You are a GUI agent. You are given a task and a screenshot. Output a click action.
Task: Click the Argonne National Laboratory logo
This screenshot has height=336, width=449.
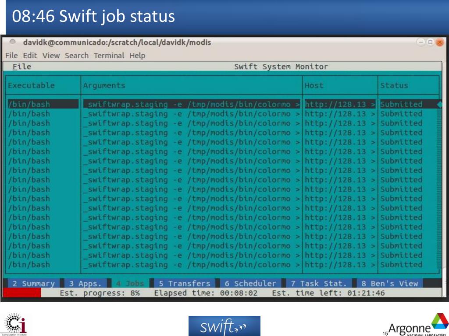417,325
